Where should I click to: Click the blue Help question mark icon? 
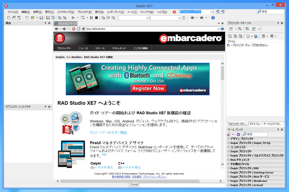click(x=213, y=18)
